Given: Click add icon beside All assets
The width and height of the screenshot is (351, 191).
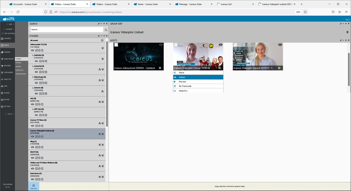Looking at the screenshot, I should (102, 40).
